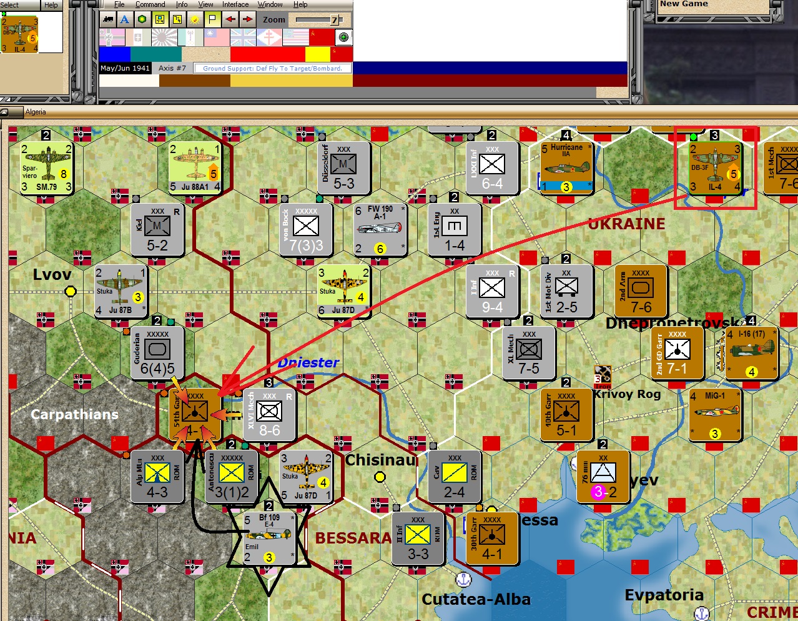Select the 1st Mot Div 2-5 counter
Image resolution: width=798 pixels, height=621 pixels.
566,291
